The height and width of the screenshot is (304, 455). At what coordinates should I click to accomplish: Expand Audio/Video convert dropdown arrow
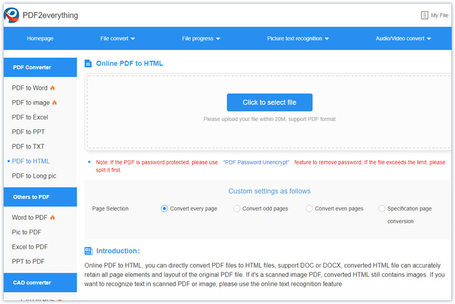coord(429,39)
